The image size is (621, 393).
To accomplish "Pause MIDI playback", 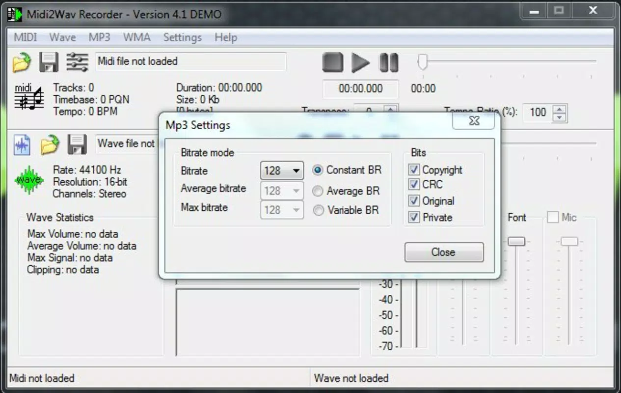I will tap(389, 63).
